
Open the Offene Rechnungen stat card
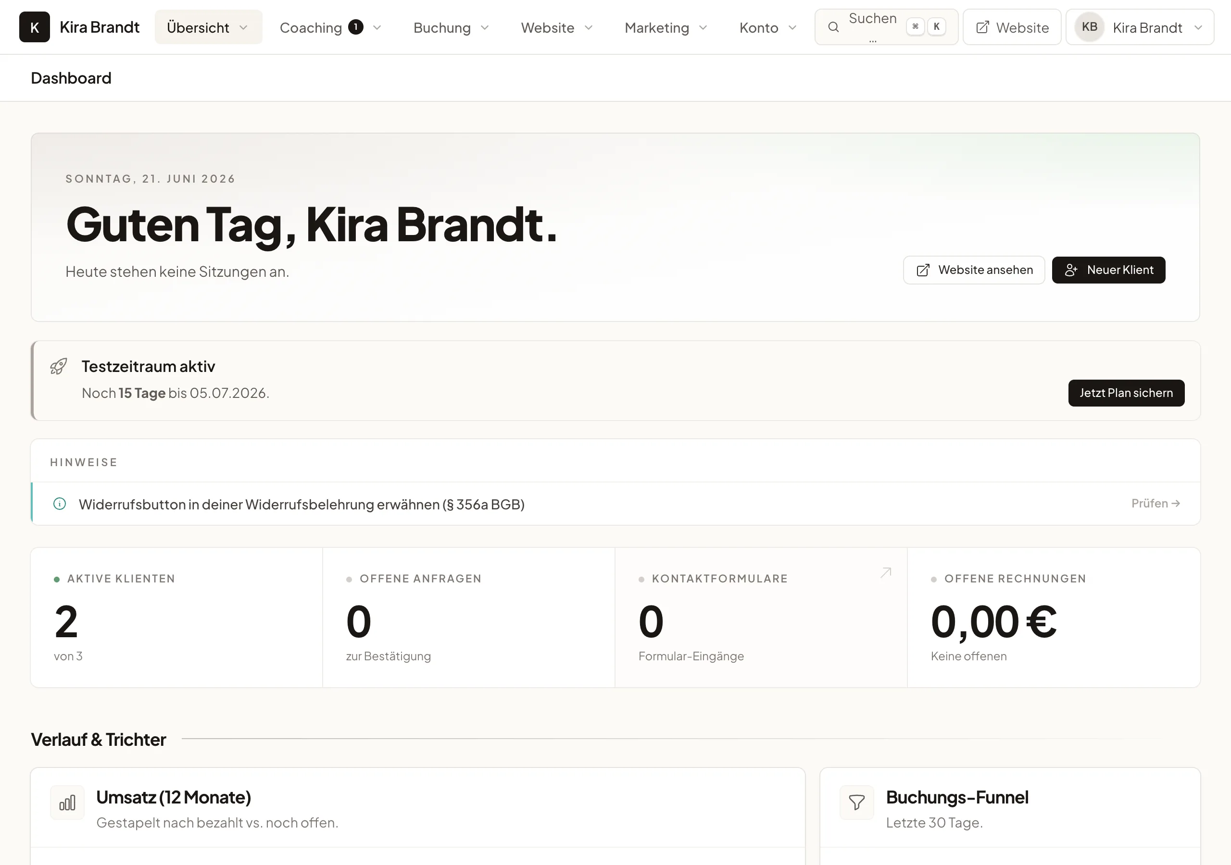tap(1054, 618)
